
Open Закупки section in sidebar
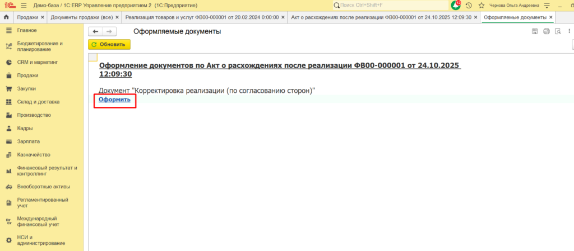click(x=41, y=89)
